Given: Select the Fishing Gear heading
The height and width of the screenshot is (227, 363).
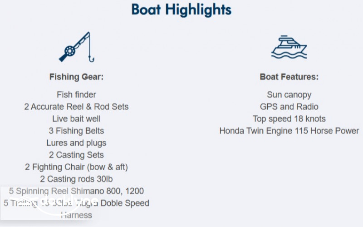Looking at the screenshot, I should pyautogui.click(x=76, y=77).
